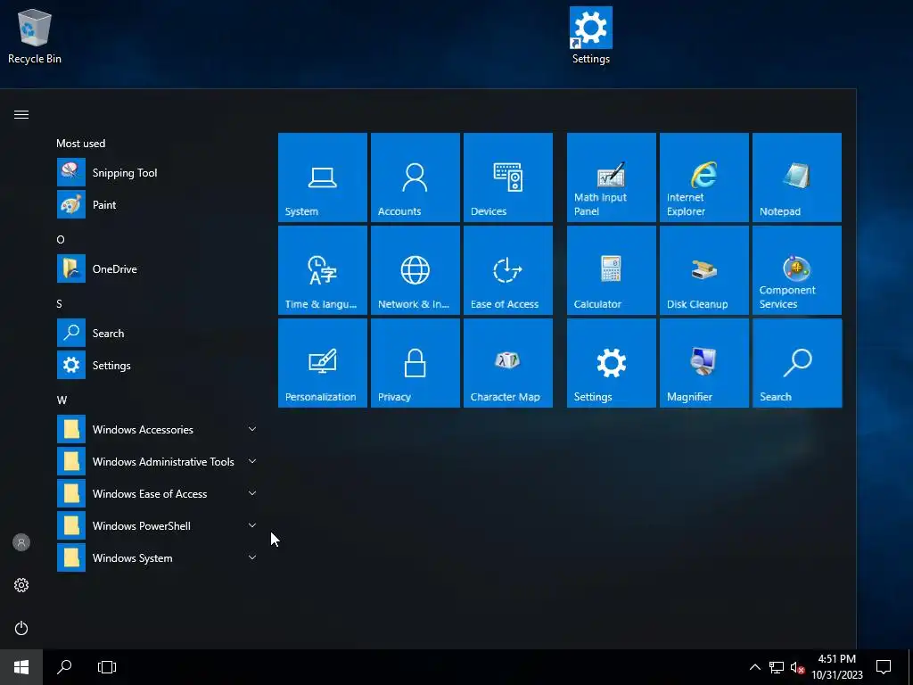Click Show desktop sliver at the taskbar end

point(910,667)
